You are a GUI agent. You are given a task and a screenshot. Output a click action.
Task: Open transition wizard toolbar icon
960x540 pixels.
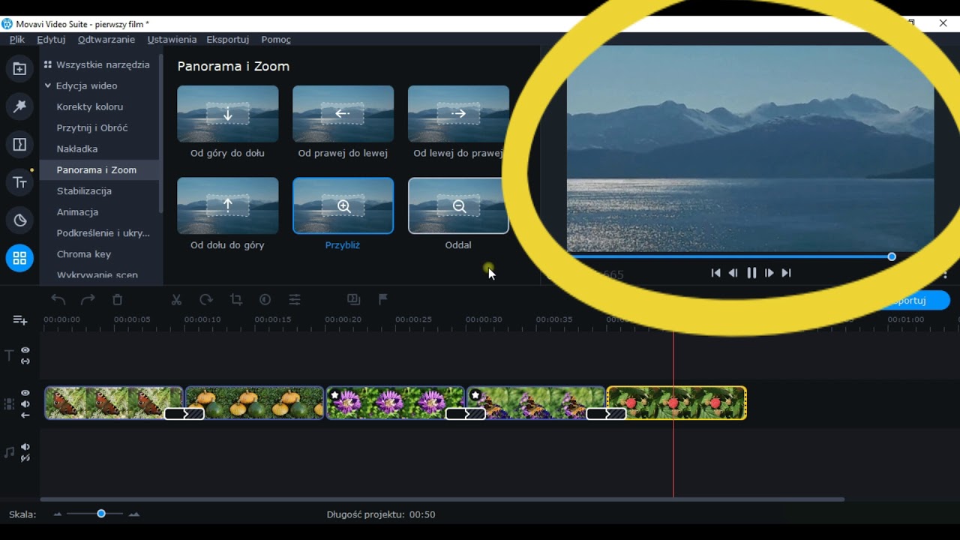point(354,299)
